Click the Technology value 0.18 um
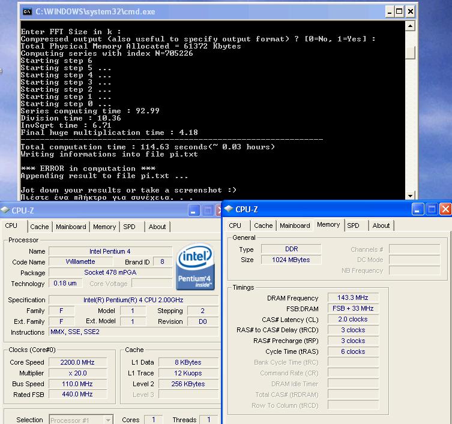 [x=65, y=283]
